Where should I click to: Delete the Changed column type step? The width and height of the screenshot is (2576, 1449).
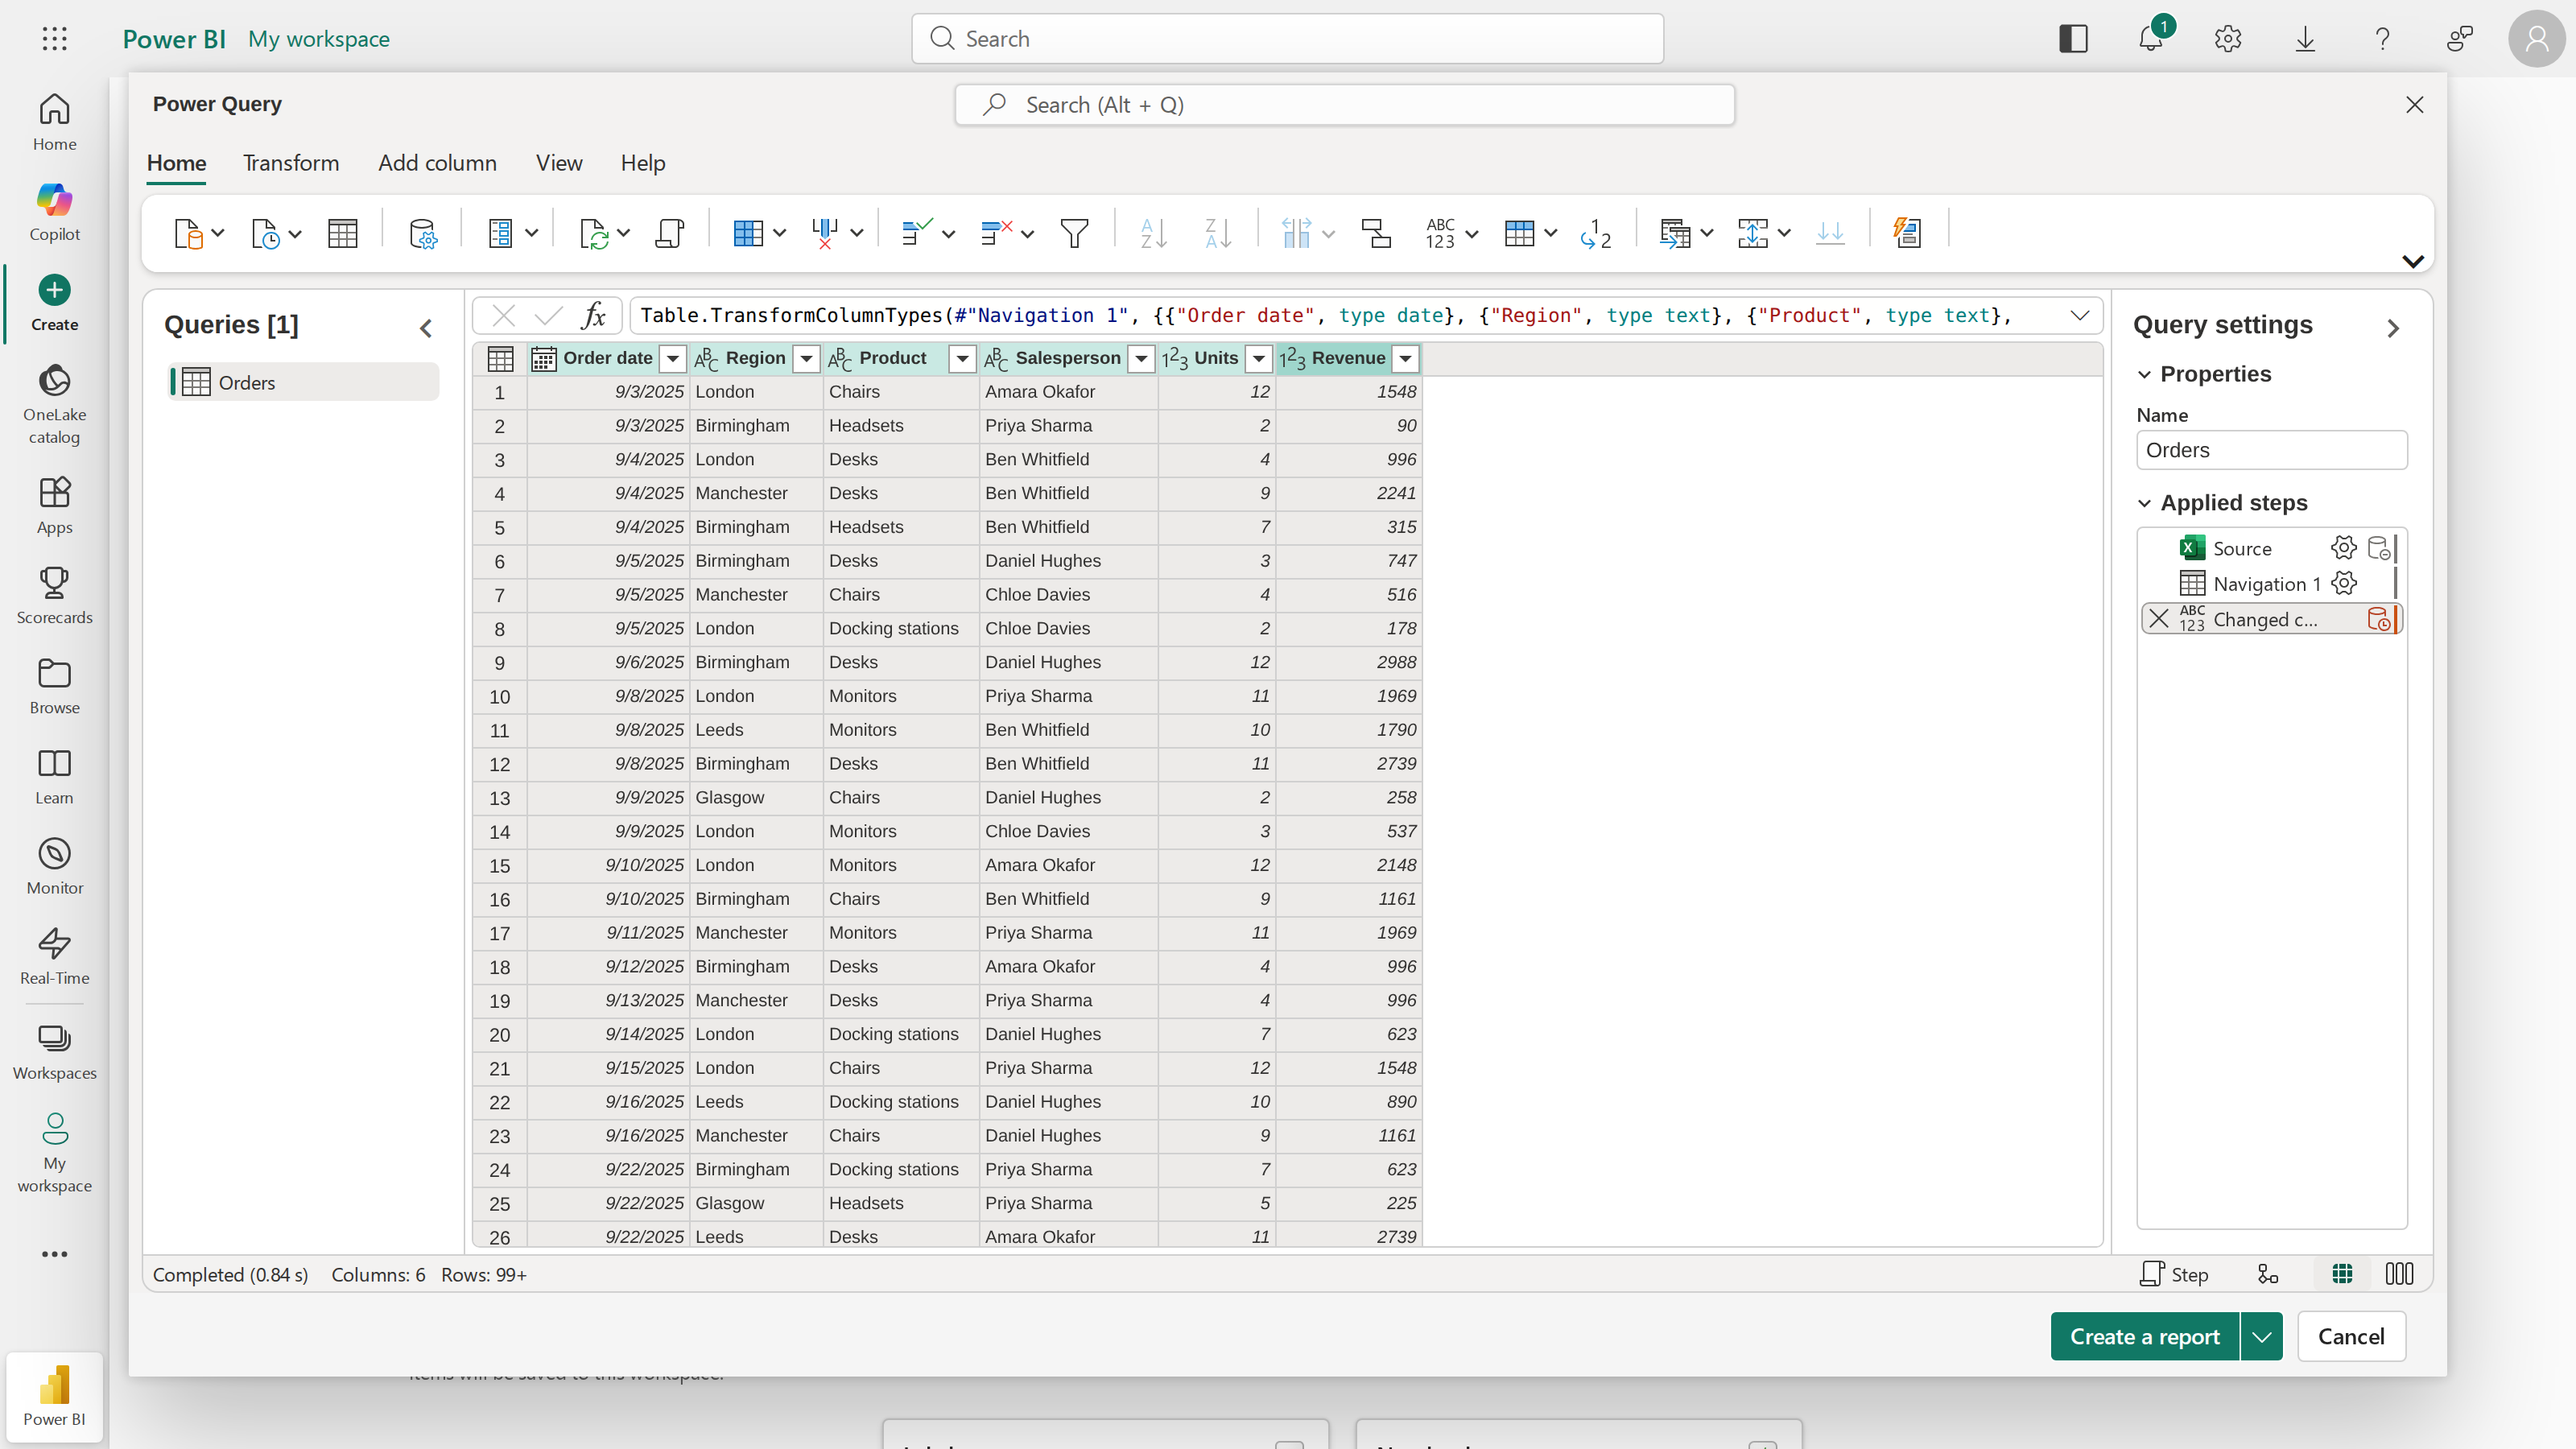point(2159,619)
